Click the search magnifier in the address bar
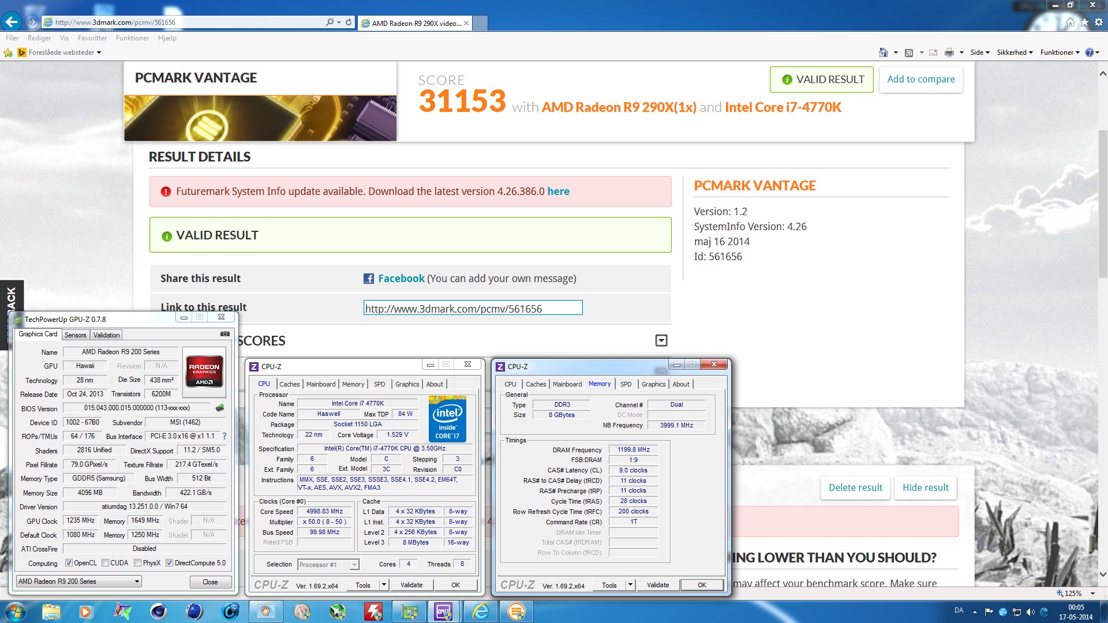Screen dimensions: 1108x623 [330, 22]
